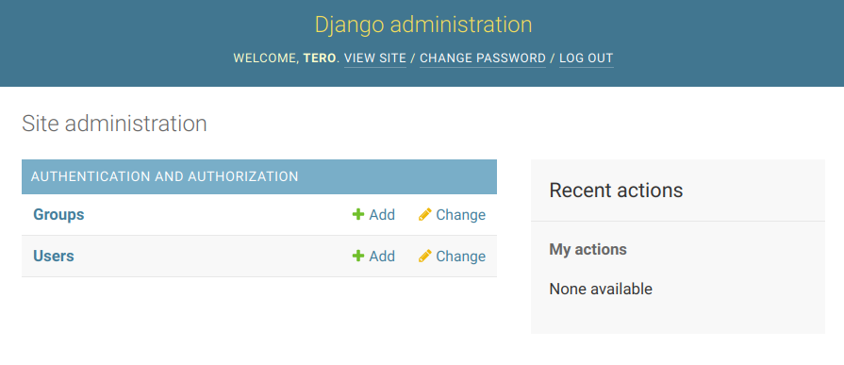Click the TERO username in welcome text
The height and width of the screenshot is (365, 844).
pyautogui.click(x=320, y=58)
